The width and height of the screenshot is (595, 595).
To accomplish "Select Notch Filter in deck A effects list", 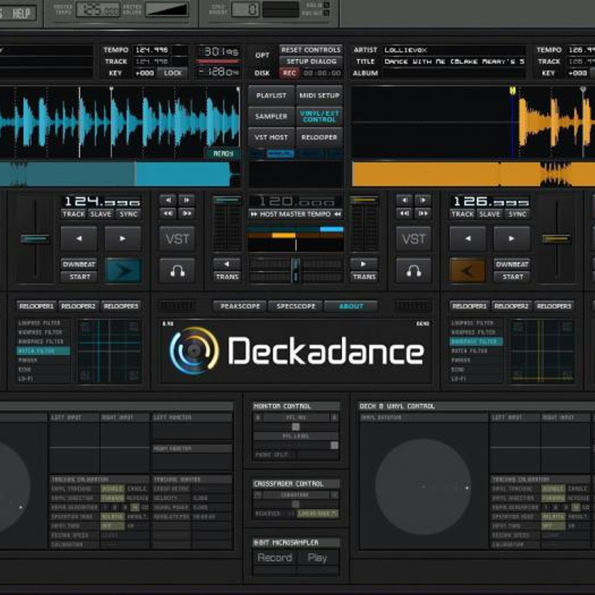I will 43,351.
